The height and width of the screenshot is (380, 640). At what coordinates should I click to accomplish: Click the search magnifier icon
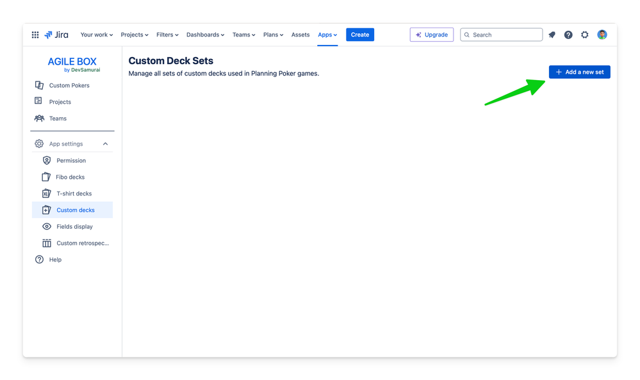(x=466, y=35)
